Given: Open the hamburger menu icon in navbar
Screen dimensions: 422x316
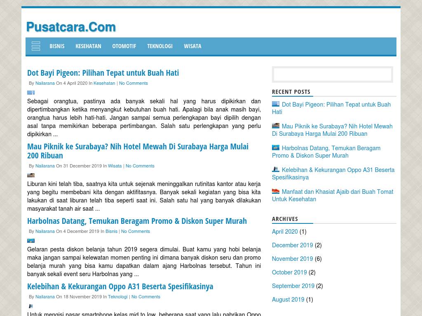Looking at the screenshot, I should 36,46.
